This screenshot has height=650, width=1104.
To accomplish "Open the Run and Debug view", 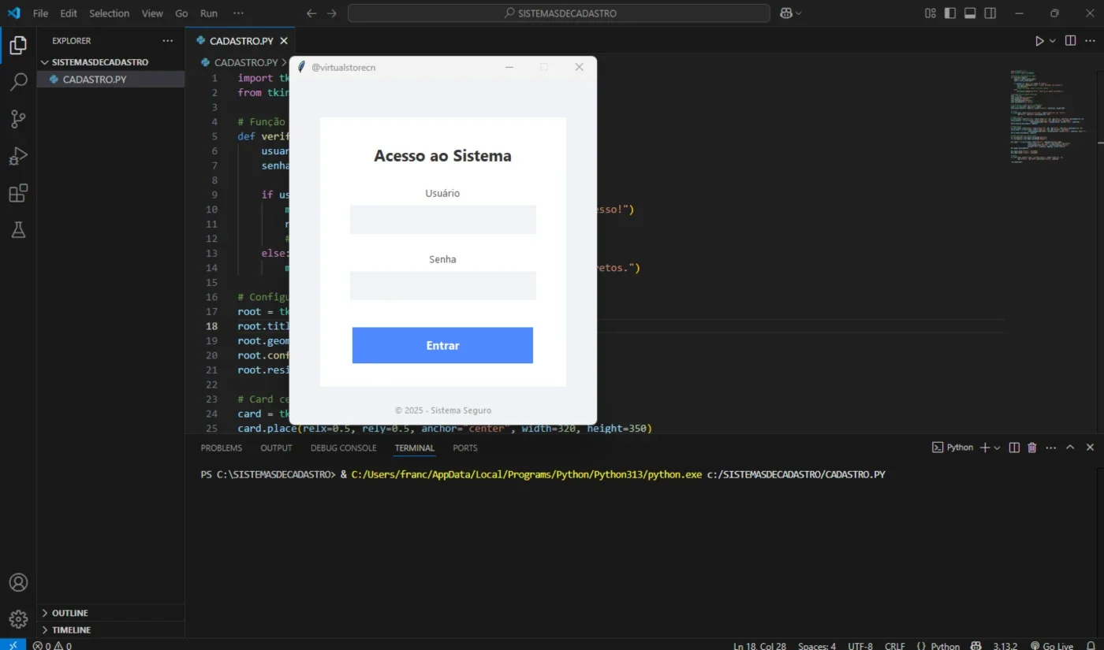I will pos(18,156).
